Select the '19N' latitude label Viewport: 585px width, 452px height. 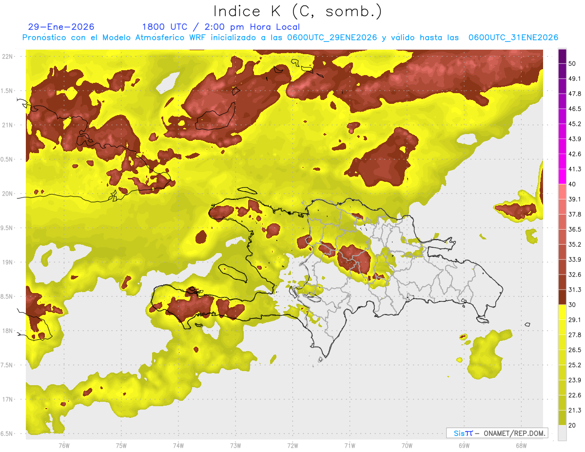tap(7, 262)
